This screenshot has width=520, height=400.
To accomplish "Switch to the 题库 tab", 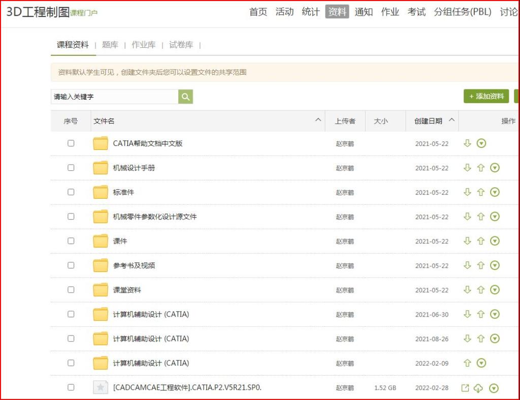I will [110, 45].
